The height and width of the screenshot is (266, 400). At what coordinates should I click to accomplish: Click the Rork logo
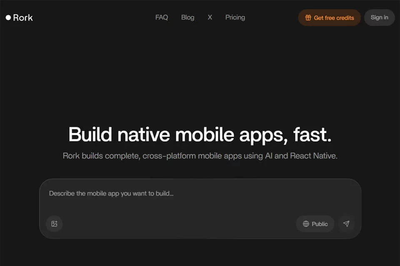click(x=20, y=17)
